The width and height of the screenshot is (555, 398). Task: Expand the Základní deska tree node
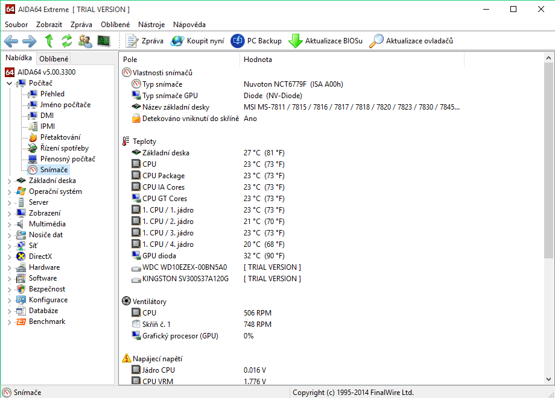point(9,181)
